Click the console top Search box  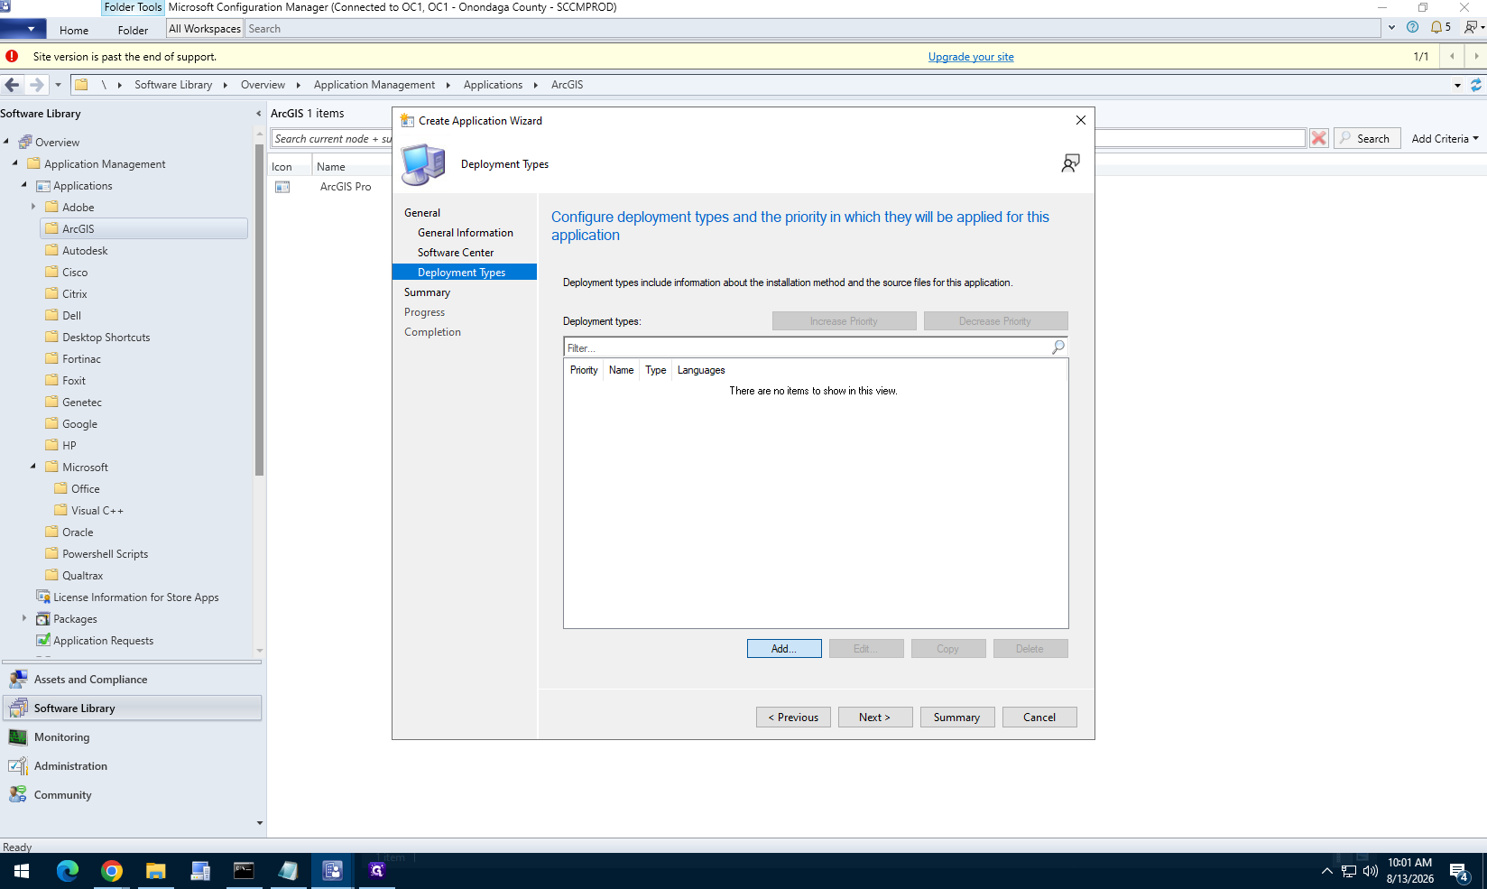[x=813, y=29]
